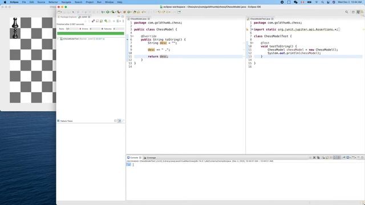Select the ChessModel.java editor tab
365x205 pixels.
[138, 19]
